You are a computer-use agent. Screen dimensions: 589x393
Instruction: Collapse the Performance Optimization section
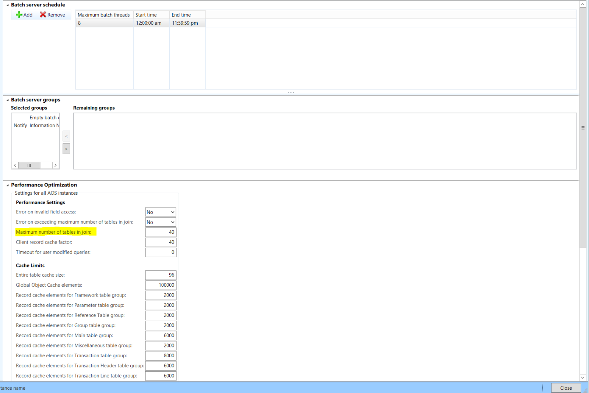7,185
